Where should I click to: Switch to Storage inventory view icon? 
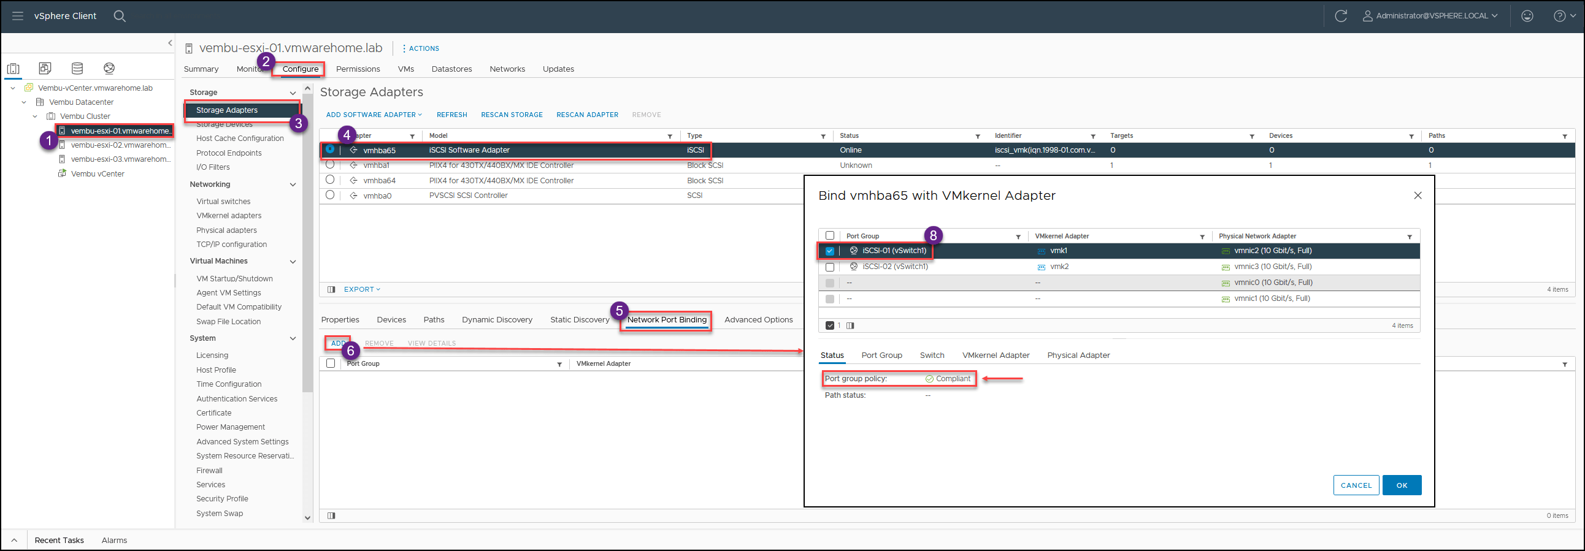[x=77, y=68]
